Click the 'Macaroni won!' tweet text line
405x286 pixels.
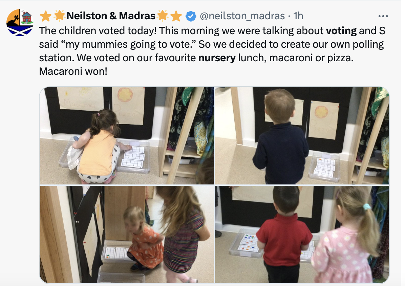pos(73,71)
